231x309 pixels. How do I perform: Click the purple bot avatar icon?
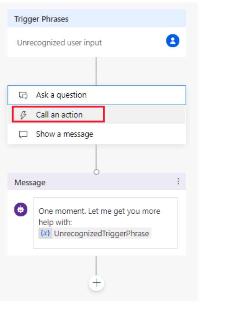[21, 210]
